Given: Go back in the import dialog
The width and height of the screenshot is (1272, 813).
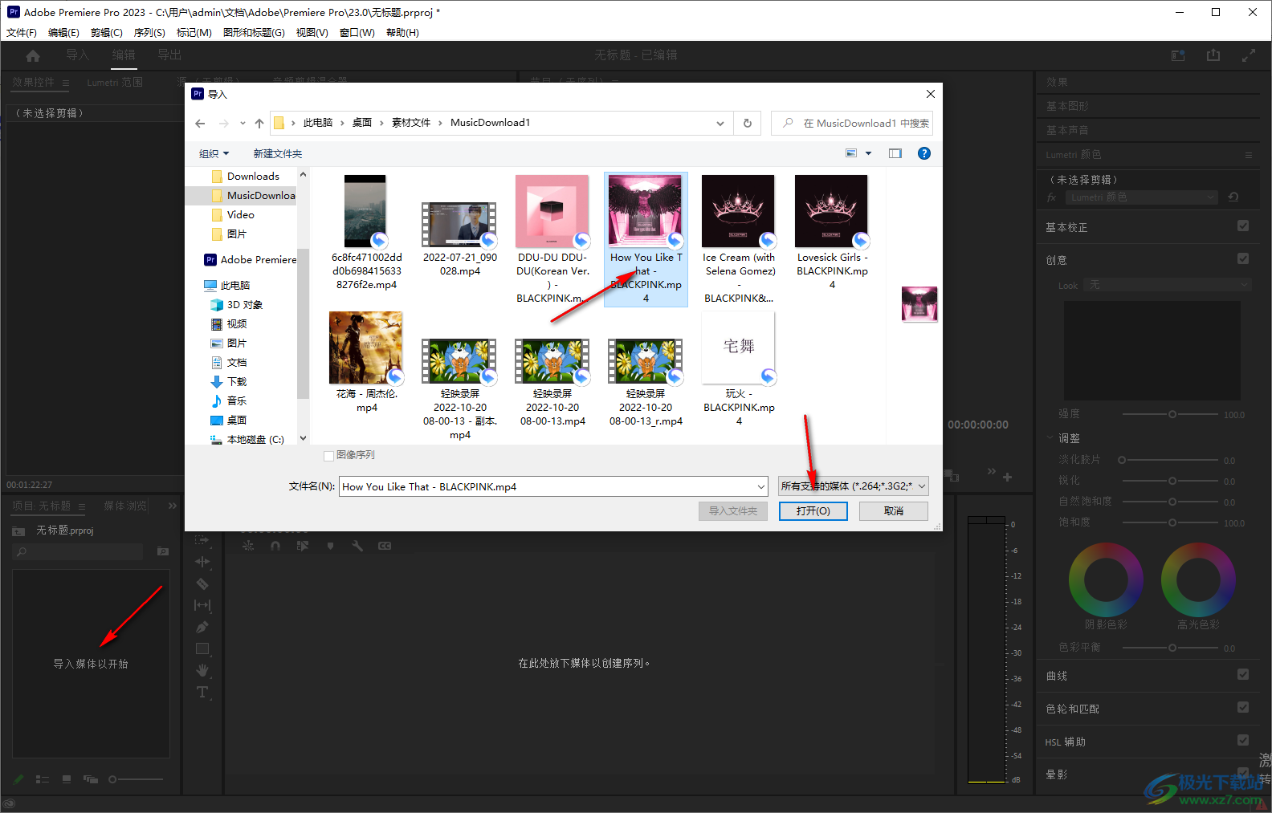Looking at the screenshot, I should click(200, 123).
